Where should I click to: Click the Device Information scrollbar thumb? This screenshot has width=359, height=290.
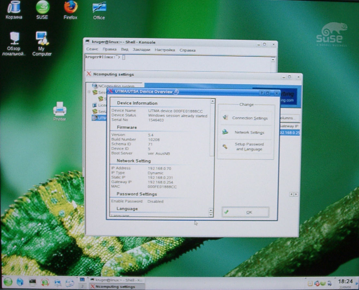click(212, 130)
